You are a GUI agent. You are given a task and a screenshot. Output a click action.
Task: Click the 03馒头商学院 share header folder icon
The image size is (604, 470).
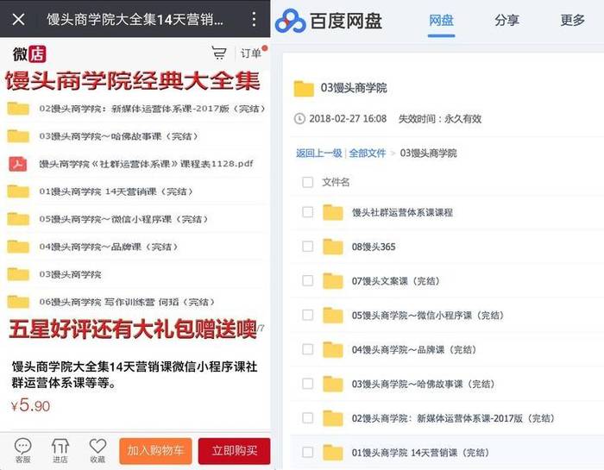pos(304,88)
